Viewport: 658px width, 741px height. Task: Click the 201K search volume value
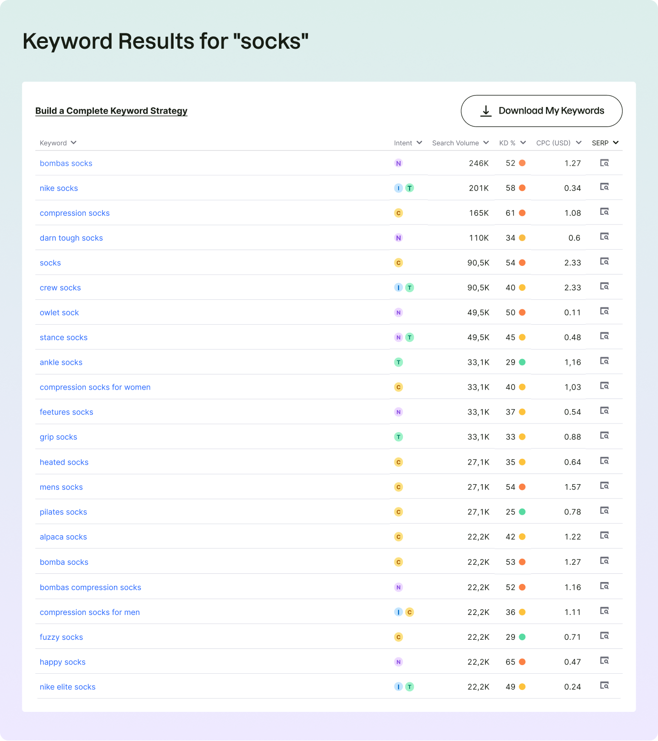479,188
